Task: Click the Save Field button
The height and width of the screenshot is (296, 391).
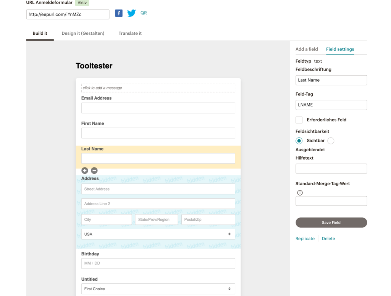Action: pyautogui.click(x=331, y=222)
